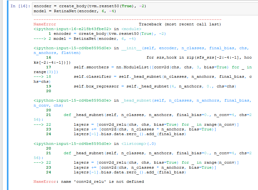
Task: Place cursor in the model = RetinaNet line of the input cell
Action: click(x=75, y=11)
